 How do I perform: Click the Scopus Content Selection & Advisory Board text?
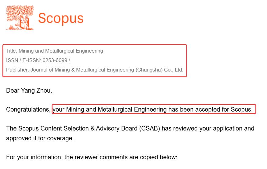pos(72,128)
